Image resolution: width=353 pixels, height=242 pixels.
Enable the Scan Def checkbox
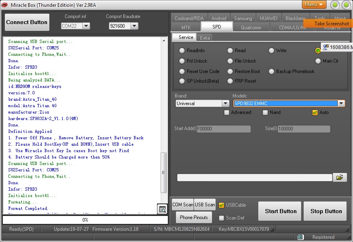point(222,218)
